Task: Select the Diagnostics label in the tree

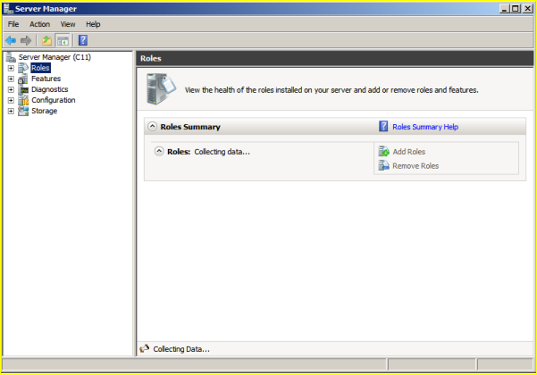Action: click(50, 89)
